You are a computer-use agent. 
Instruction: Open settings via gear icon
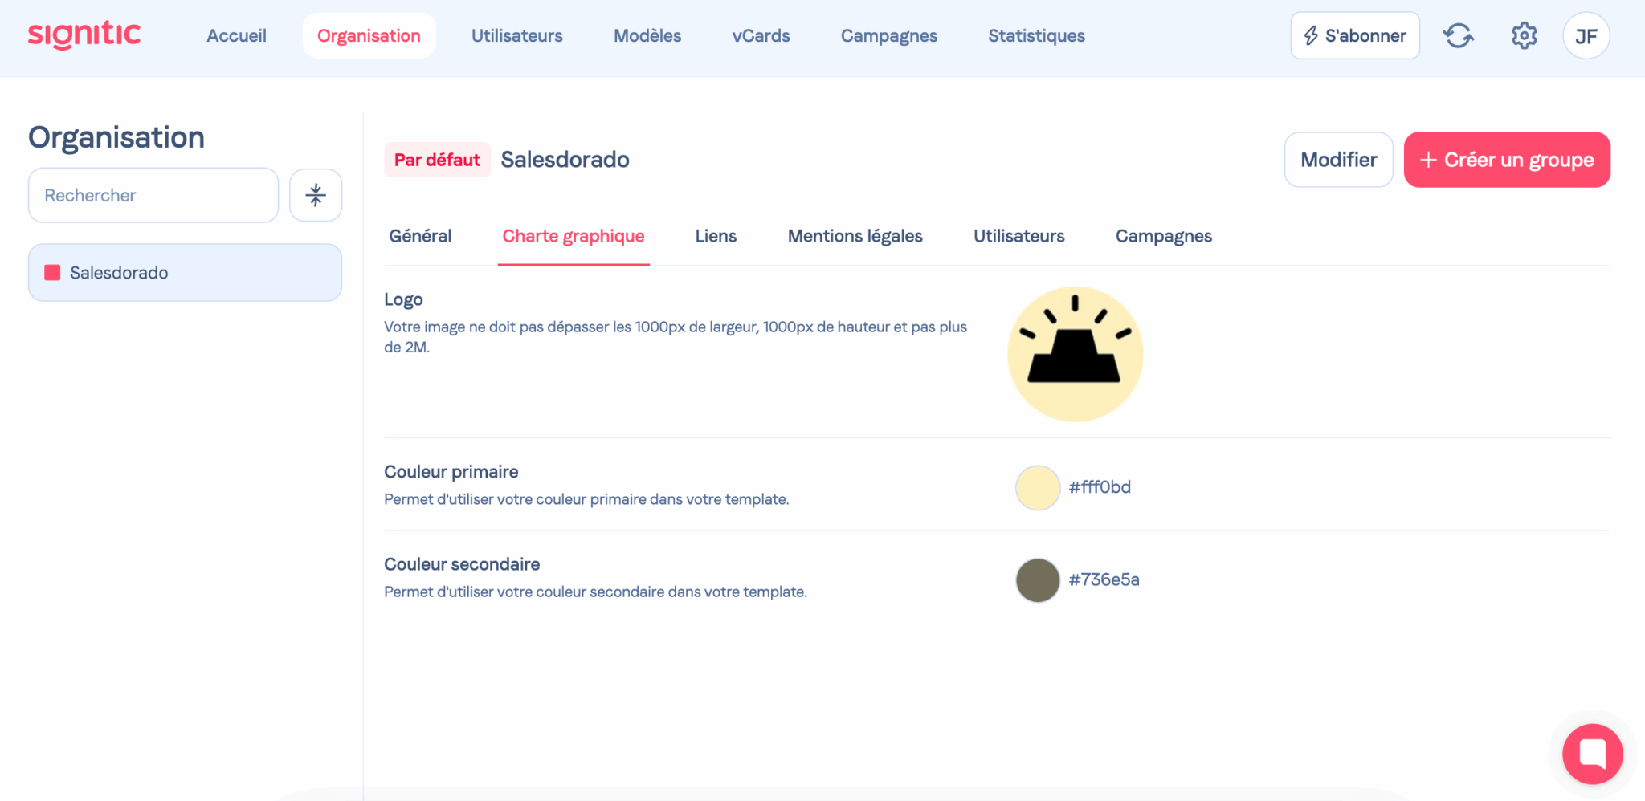click(x=1524, y=36)
